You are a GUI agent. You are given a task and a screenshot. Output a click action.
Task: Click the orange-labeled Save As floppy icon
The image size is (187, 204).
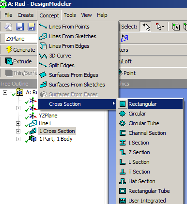pos(31,27)
